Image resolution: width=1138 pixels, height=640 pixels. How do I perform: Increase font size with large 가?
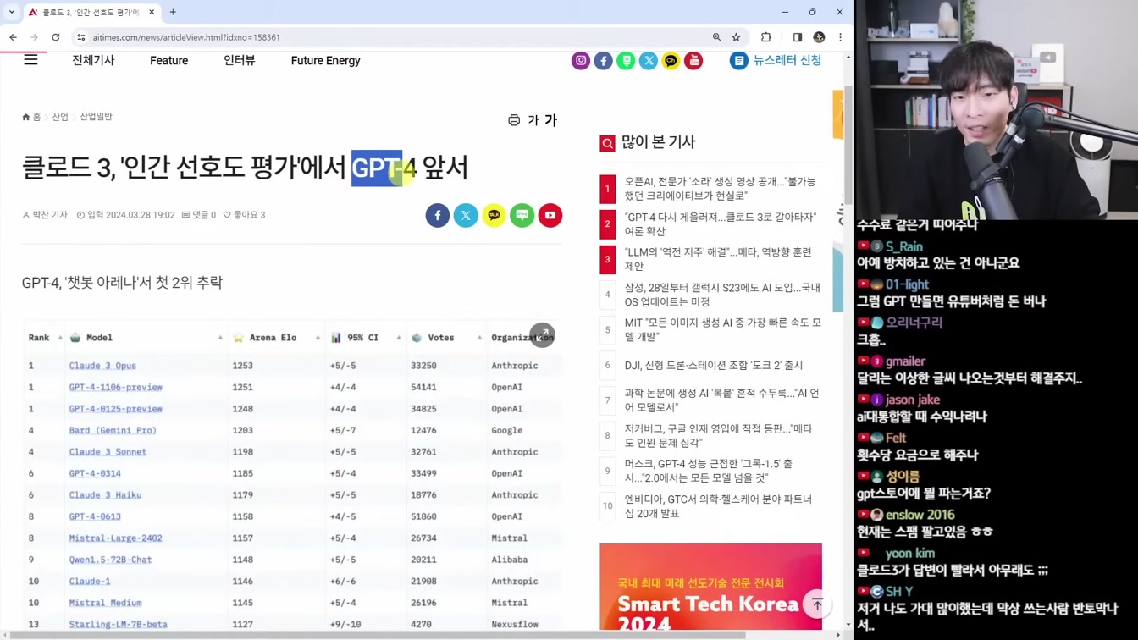click(551, 120)
